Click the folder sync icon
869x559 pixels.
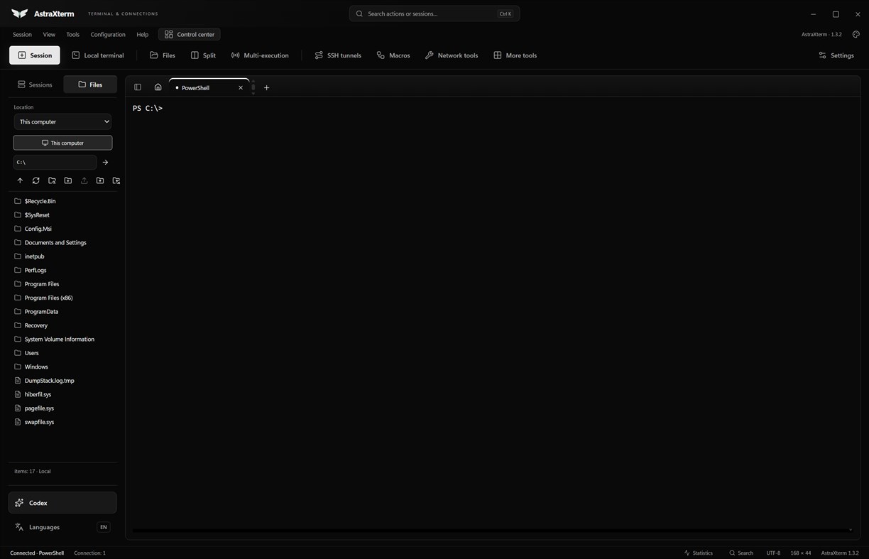116,180
